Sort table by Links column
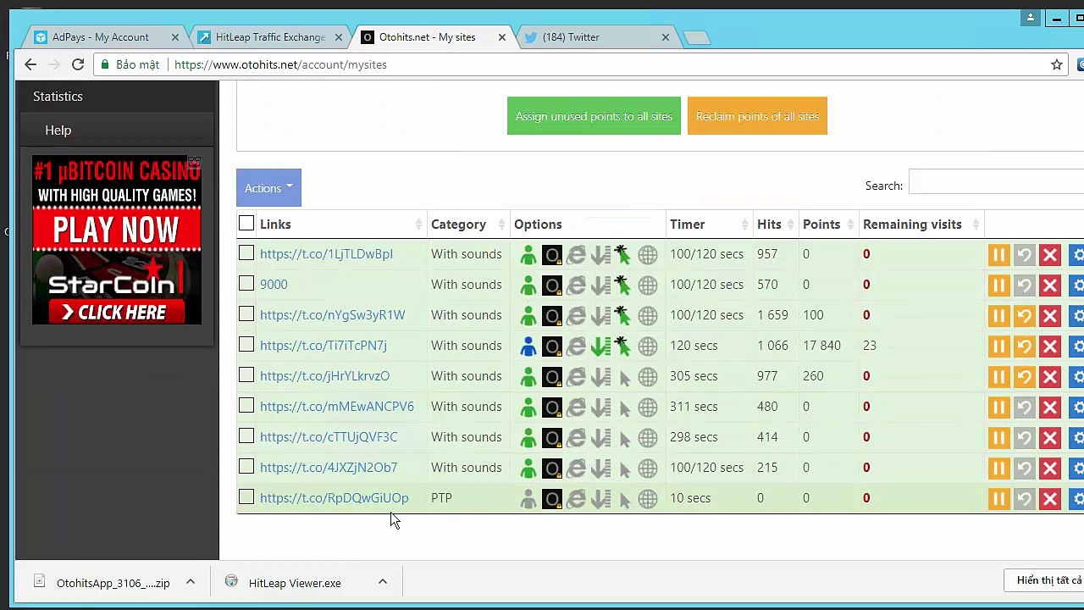Viewport: 1084px width, 610px height. 341,225
